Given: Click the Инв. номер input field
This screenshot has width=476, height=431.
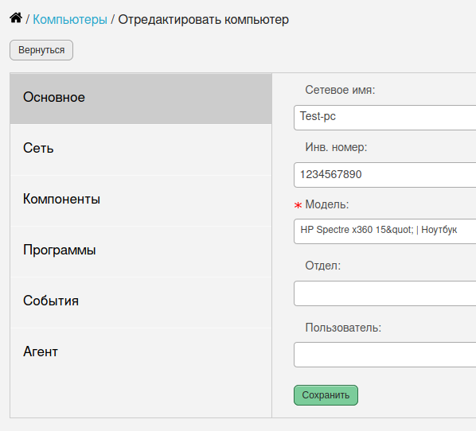Looking at the screenshot, I should pos(385,175).
